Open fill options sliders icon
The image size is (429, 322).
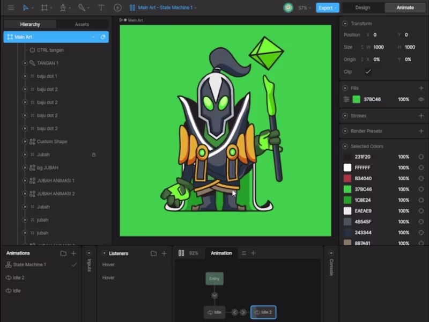coord(347,99)
